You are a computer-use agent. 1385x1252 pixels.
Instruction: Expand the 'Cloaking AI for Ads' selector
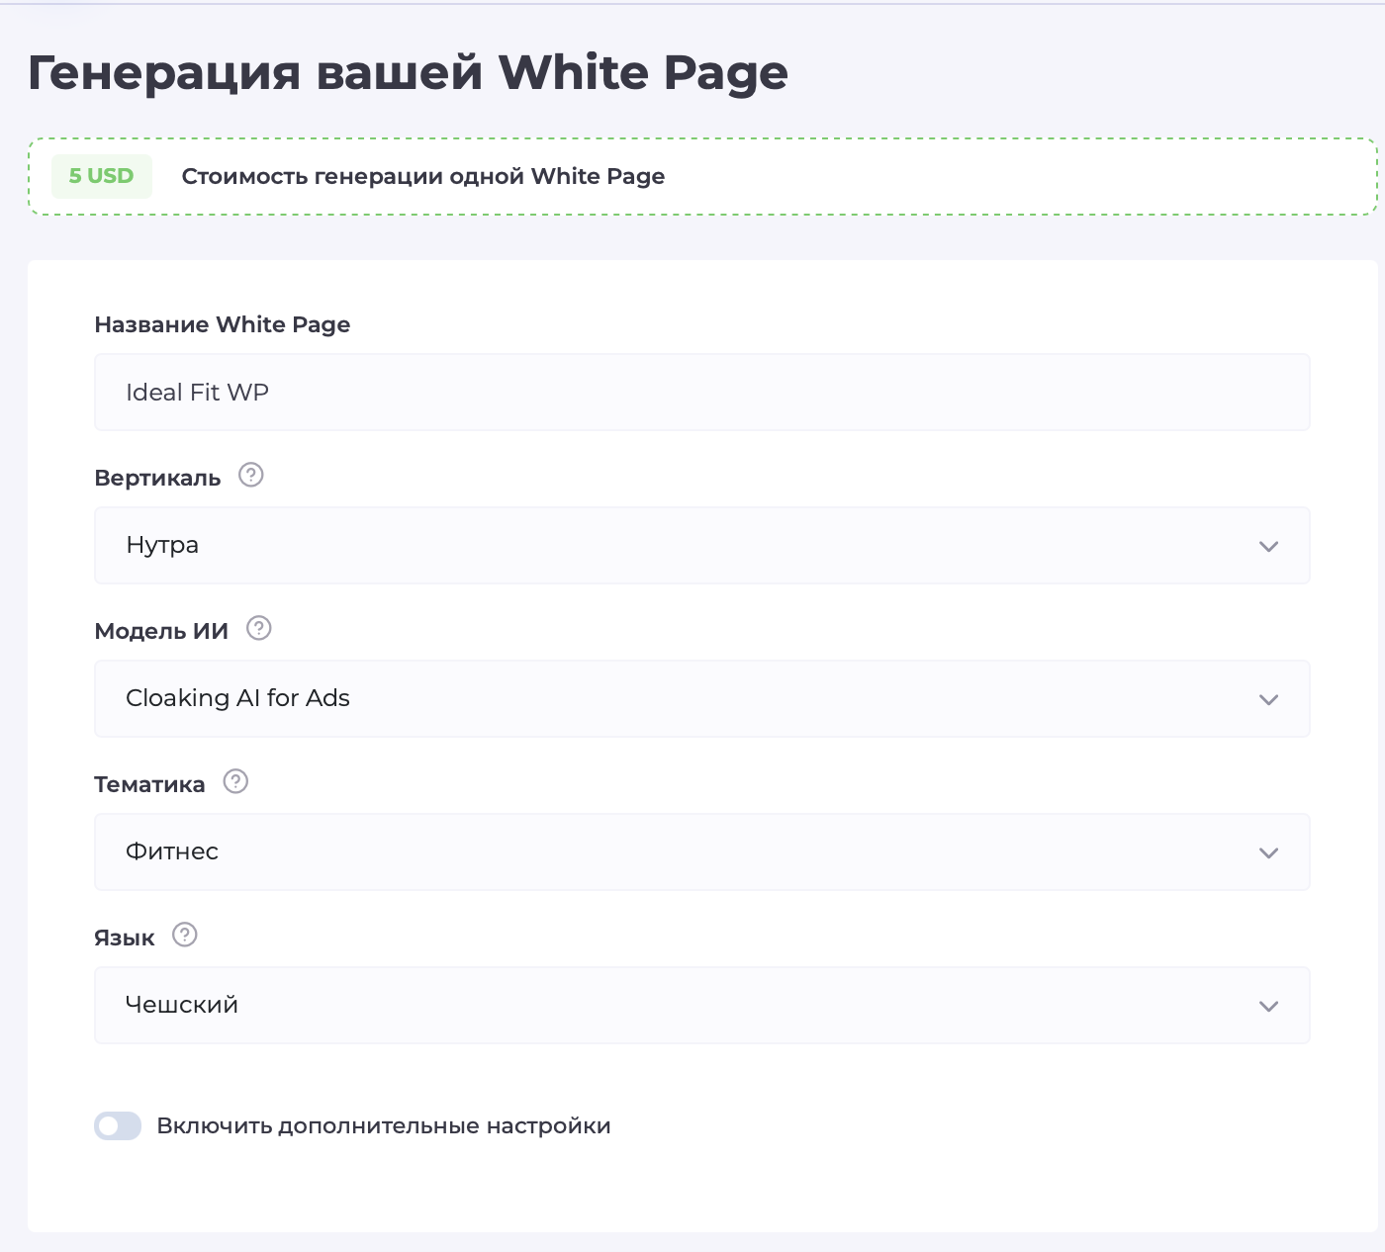(x=692, y=699)
